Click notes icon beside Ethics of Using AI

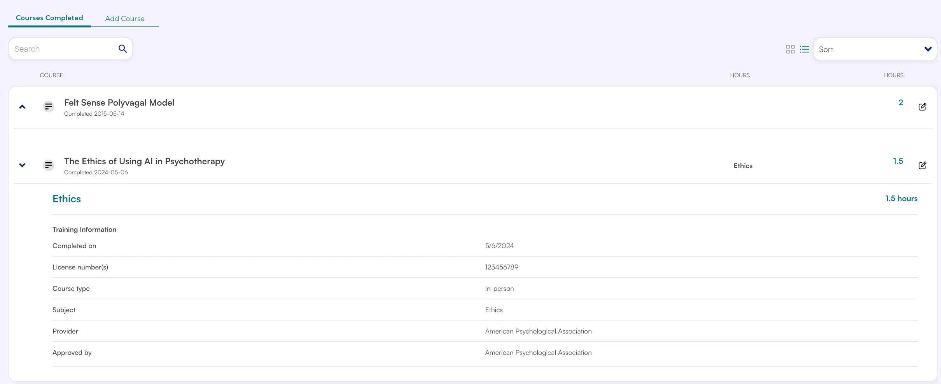pos(48,165)
